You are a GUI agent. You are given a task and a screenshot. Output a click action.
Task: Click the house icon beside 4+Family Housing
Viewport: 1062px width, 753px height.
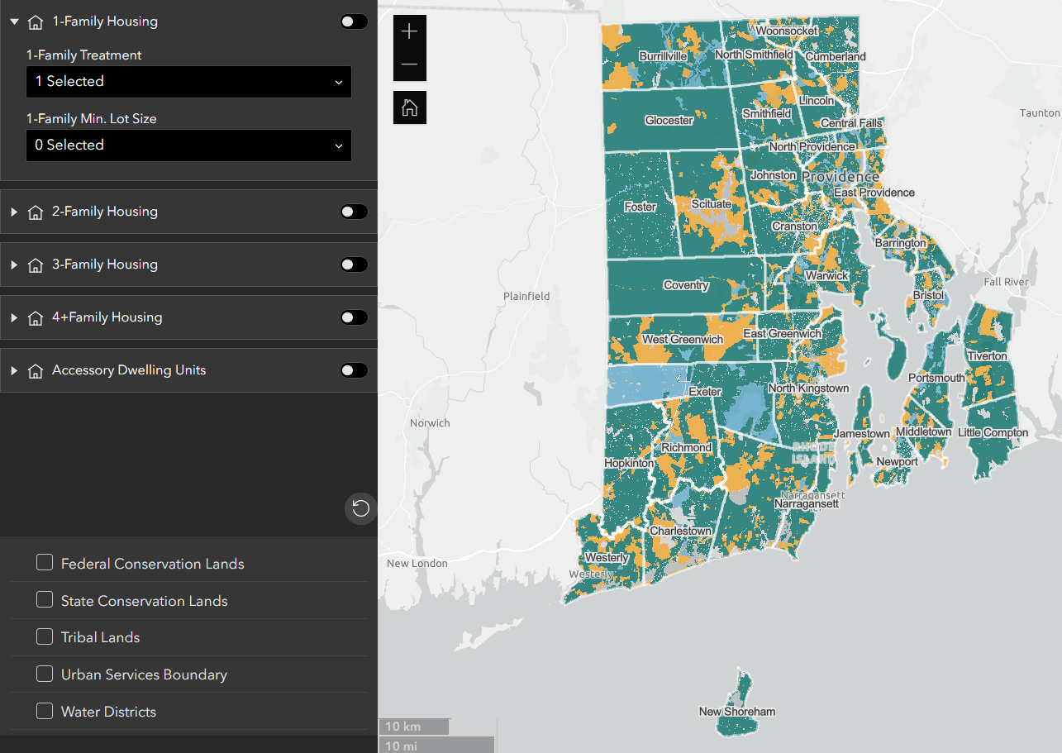pyautogui.click(x=35, y=317)
